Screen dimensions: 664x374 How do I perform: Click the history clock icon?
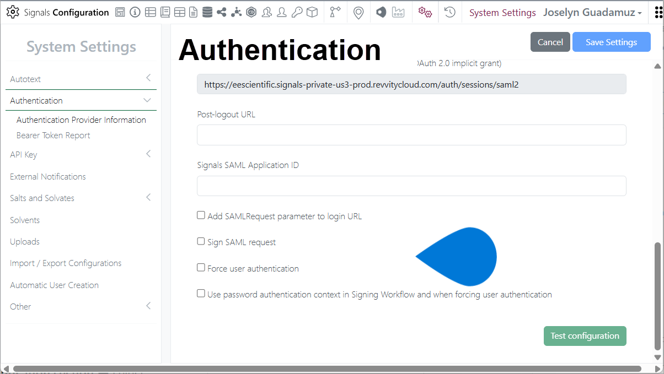point(450,12)
